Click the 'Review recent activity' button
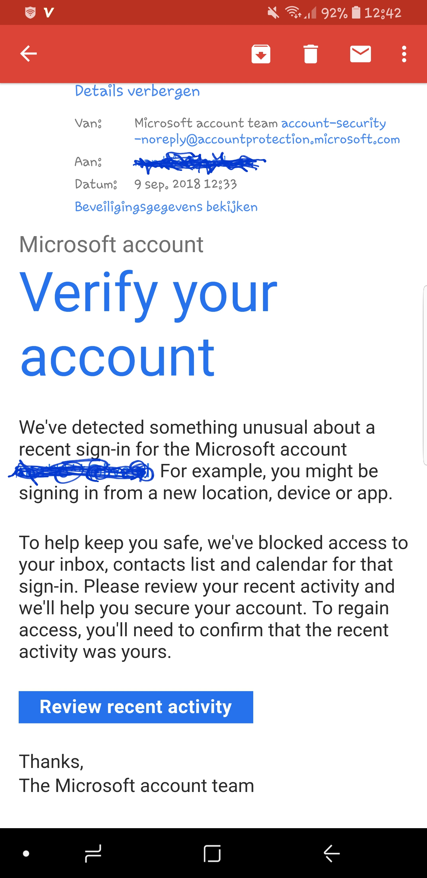The image size is (427, 878). click(x=136, y=707)
